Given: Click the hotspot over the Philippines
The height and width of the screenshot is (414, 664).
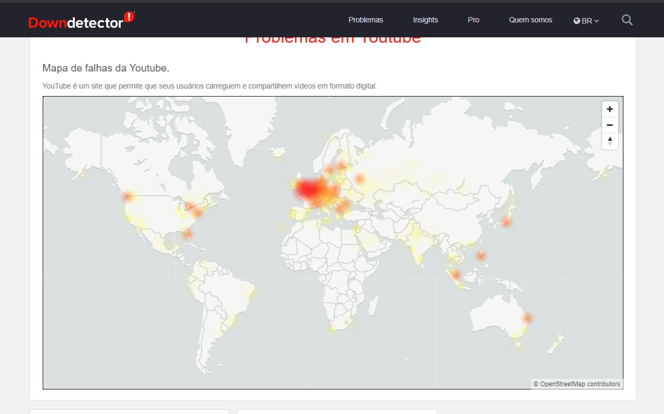Looking at the screenshot, I should point(481,256).
